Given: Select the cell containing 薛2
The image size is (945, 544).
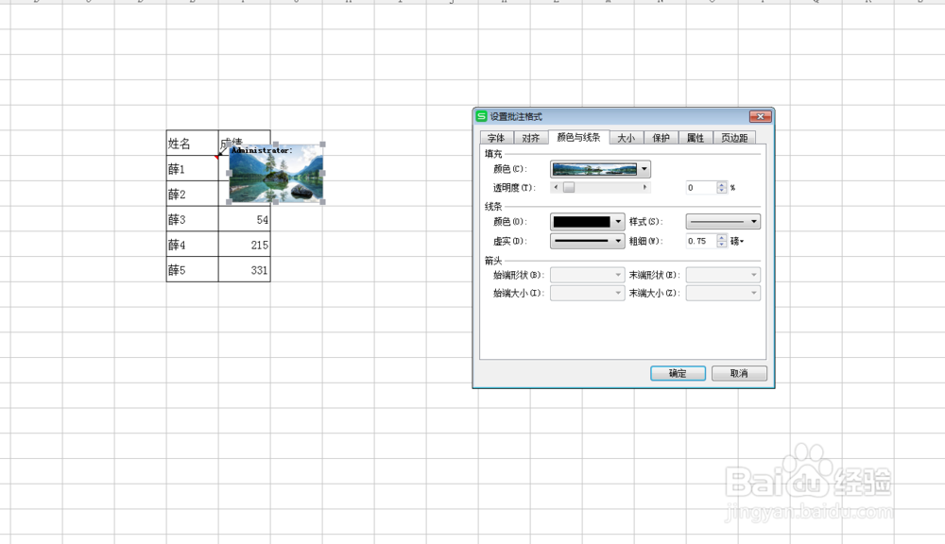Looking at the screenshot, I should click(192, 194).
